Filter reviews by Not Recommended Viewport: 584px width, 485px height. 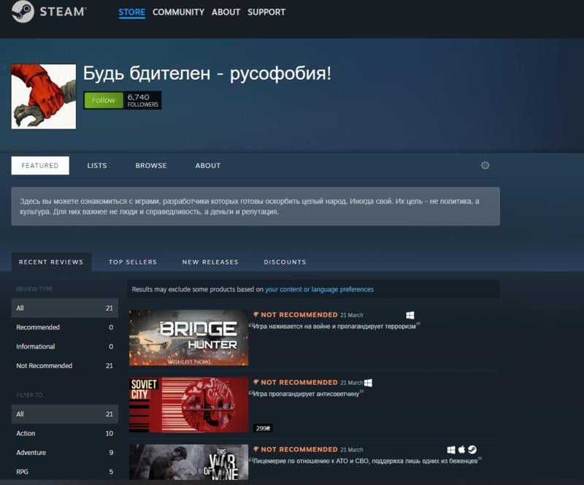tap(65, 366)
